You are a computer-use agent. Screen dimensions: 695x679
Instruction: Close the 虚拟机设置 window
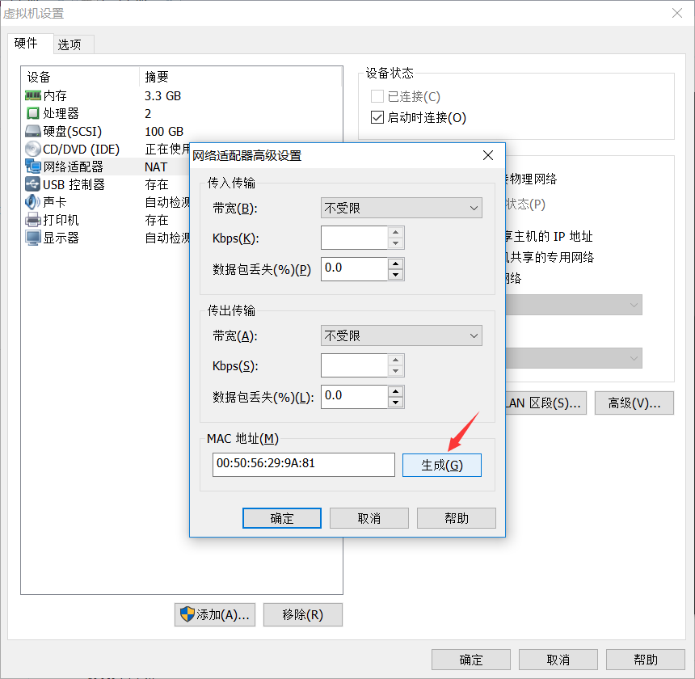677,13
